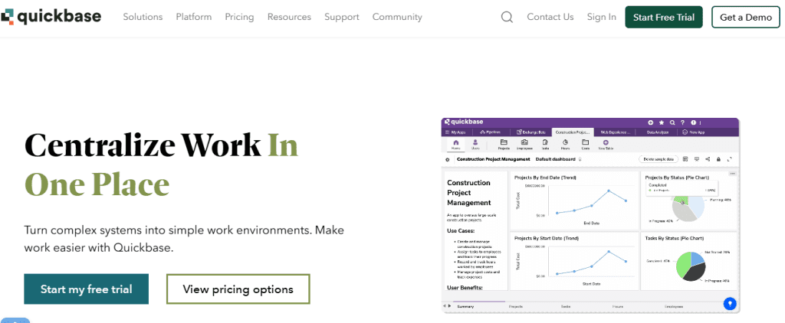Click the plus icon in the purple app bar

coord(650,122)
